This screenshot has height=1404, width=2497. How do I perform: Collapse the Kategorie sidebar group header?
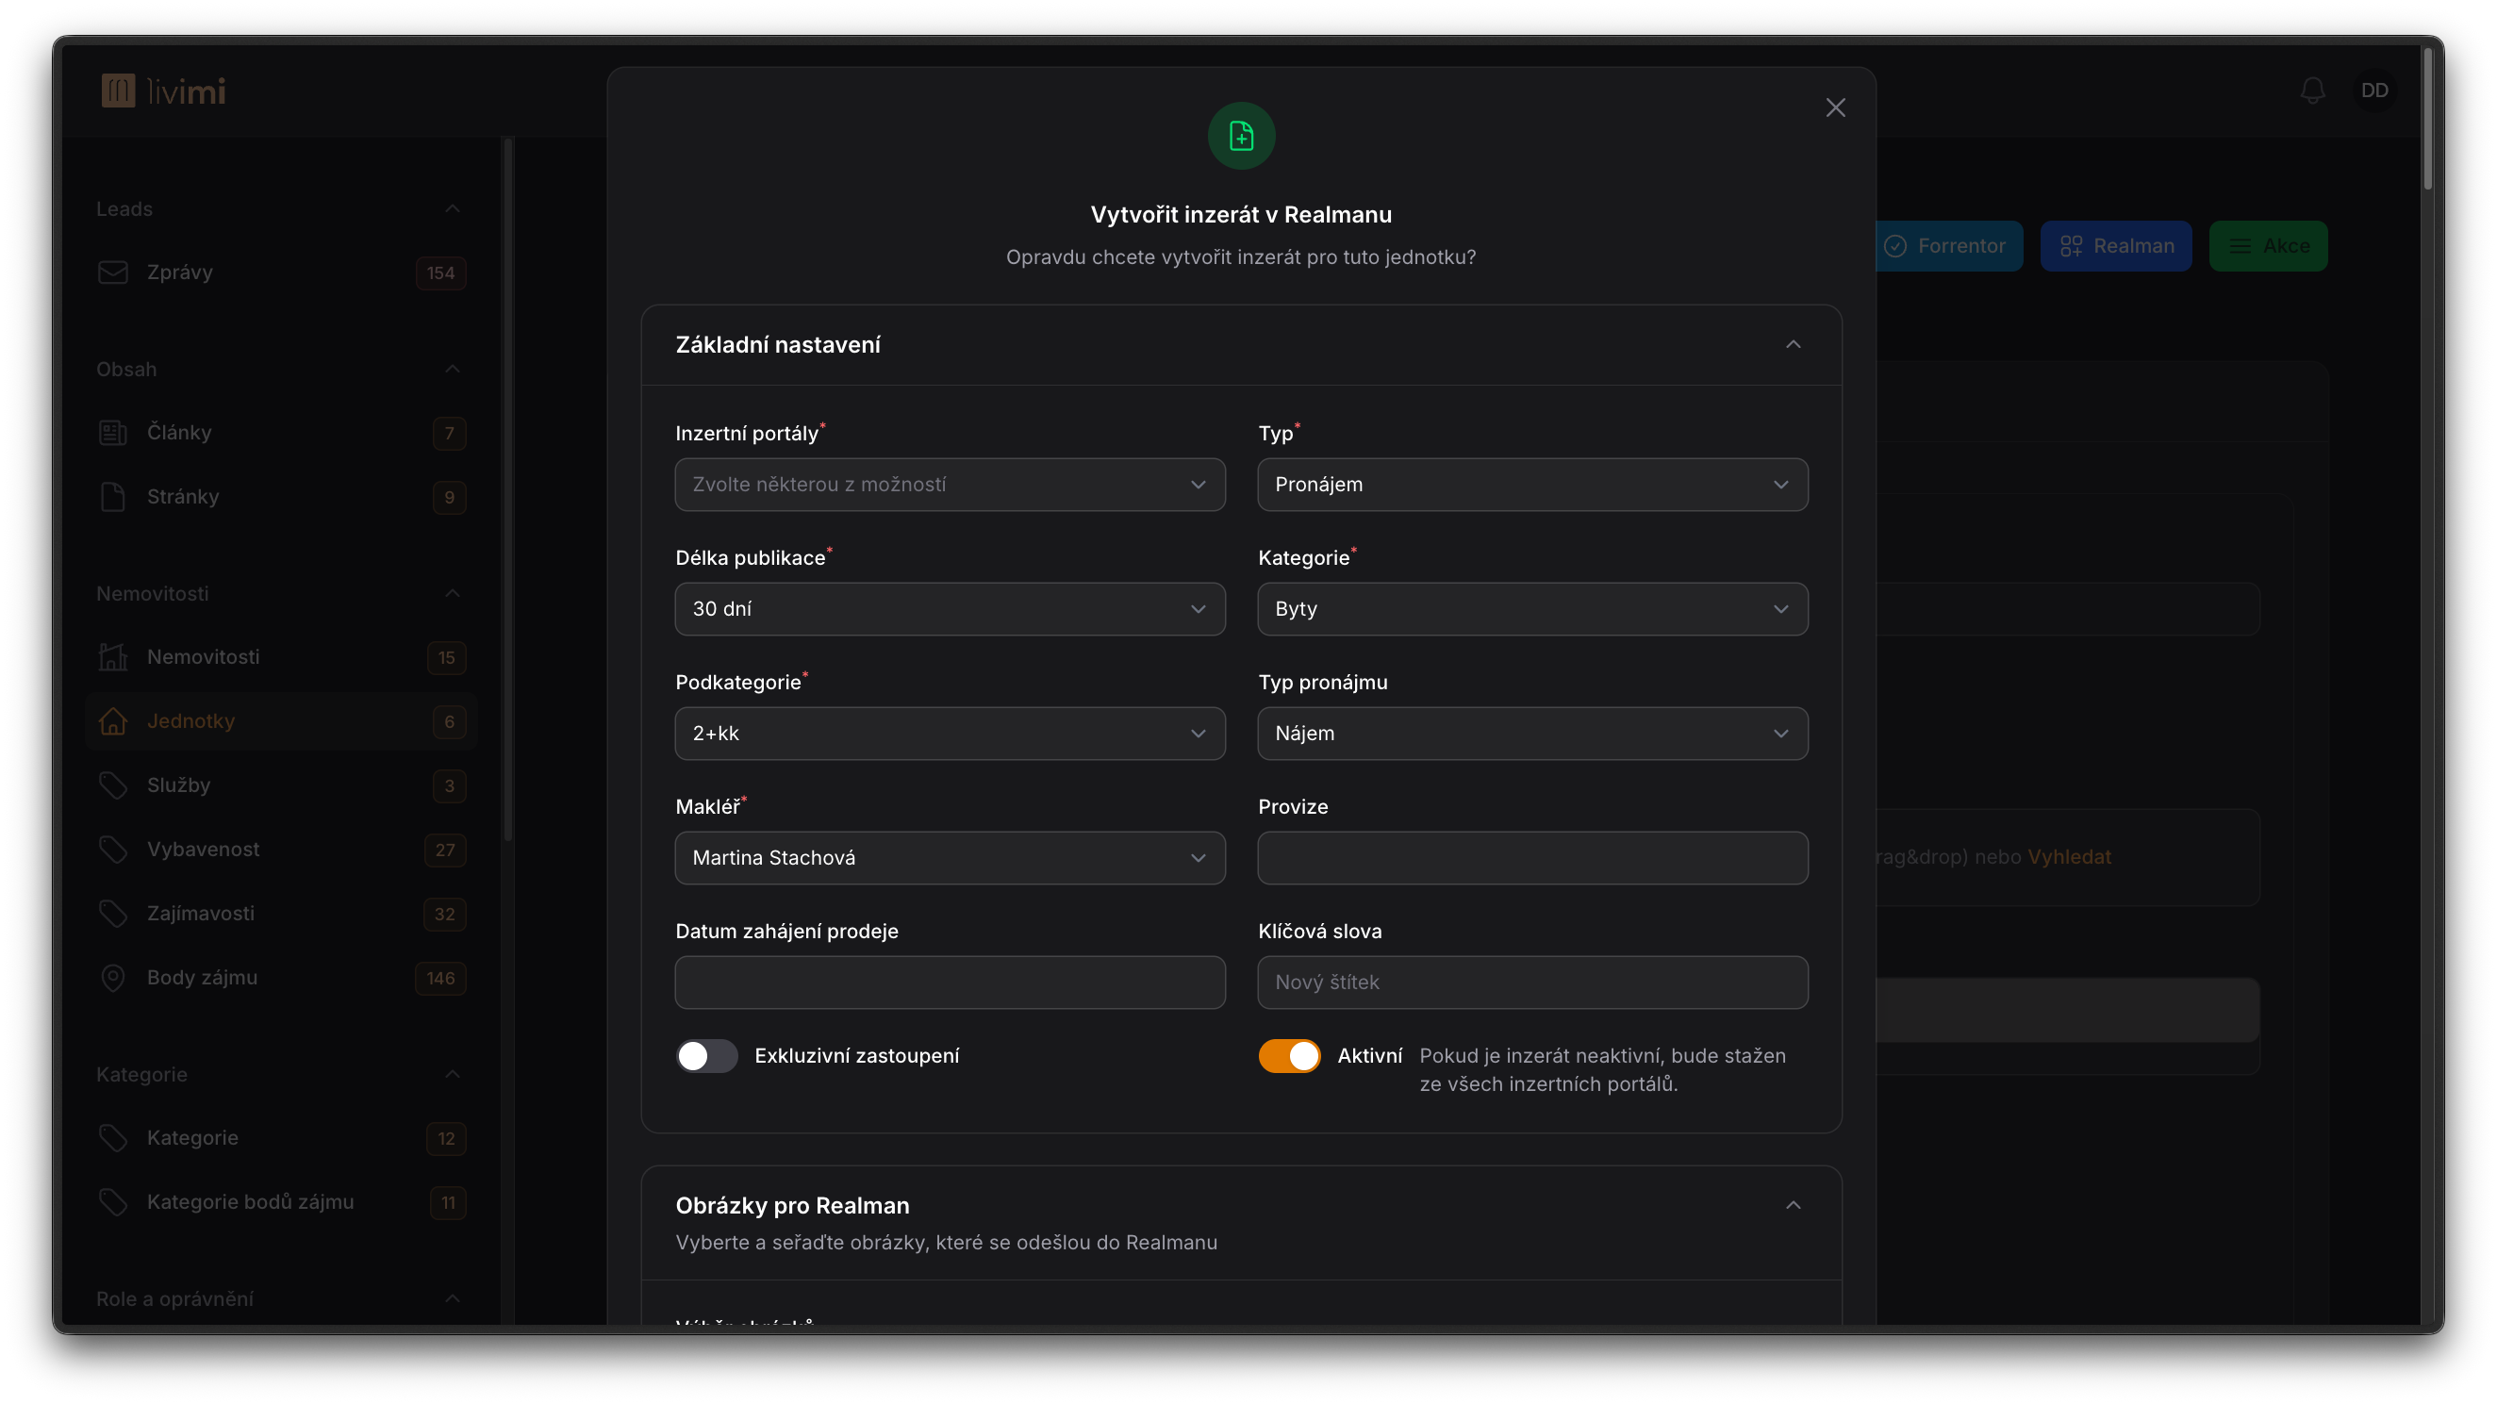452,1074
